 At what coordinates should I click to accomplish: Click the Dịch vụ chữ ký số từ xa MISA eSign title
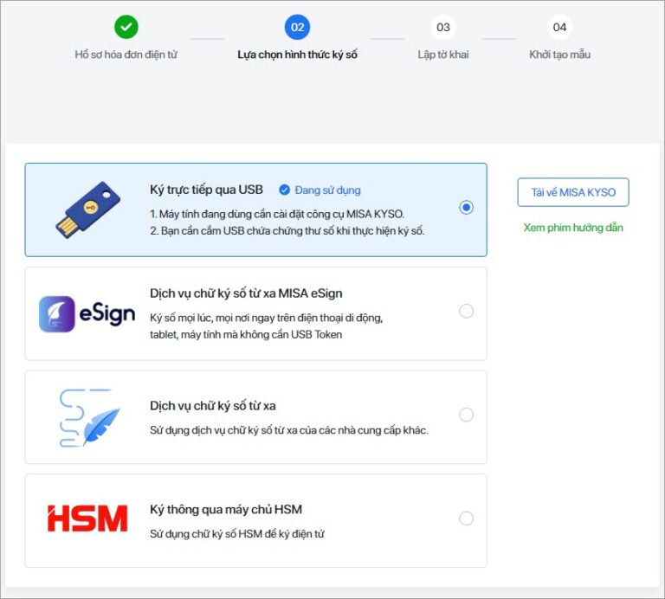(x=246, y=293)
